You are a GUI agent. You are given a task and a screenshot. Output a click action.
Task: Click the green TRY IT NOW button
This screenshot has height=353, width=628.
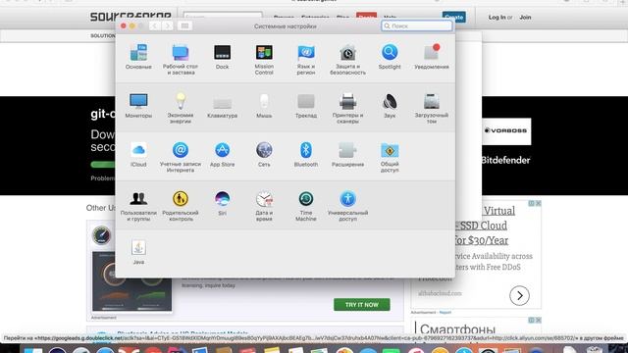point(362,305)
